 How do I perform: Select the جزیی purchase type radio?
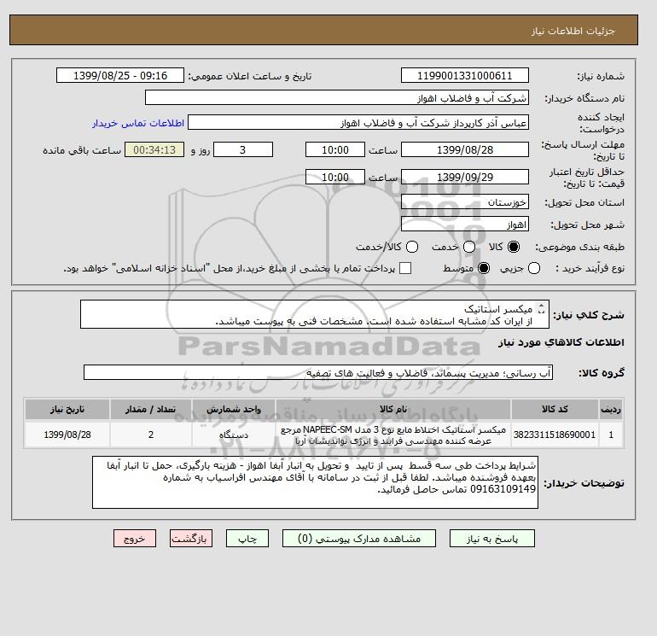pos(534,268)
